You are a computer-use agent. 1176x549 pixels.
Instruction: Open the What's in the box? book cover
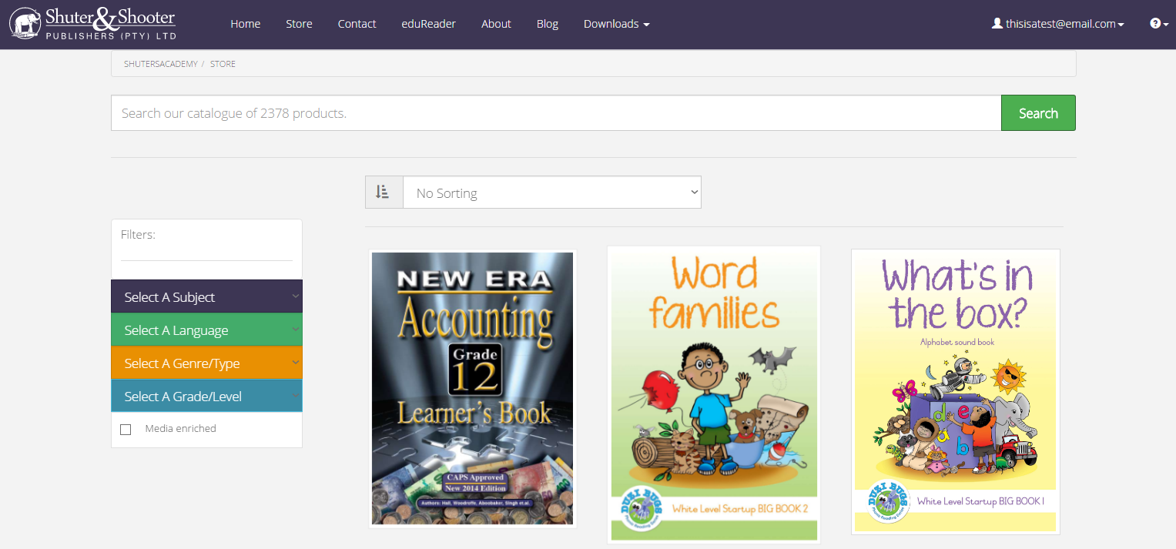[956, 391]
